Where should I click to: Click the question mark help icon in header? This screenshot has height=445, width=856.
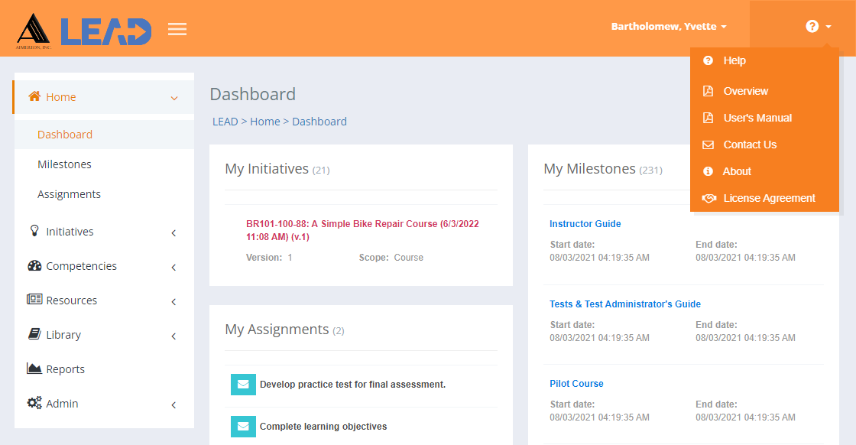812,26
